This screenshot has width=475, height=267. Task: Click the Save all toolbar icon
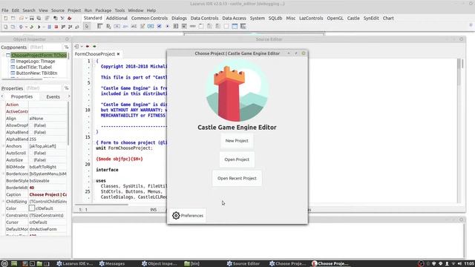39,19
